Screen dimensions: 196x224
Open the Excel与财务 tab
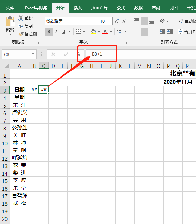[36, 8]
